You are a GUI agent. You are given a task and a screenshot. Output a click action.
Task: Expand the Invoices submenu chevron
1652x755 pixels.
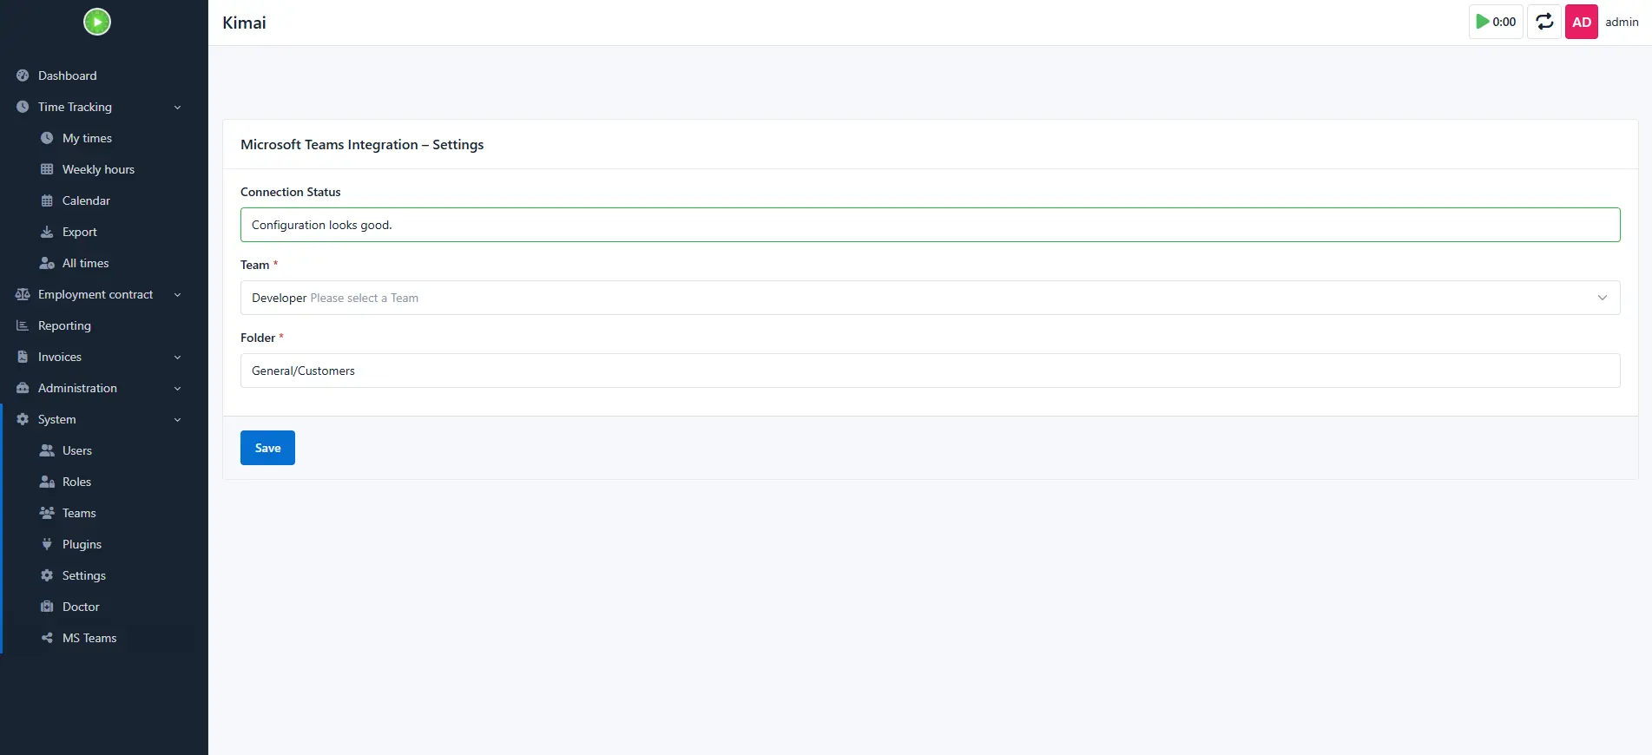point(177,357)
